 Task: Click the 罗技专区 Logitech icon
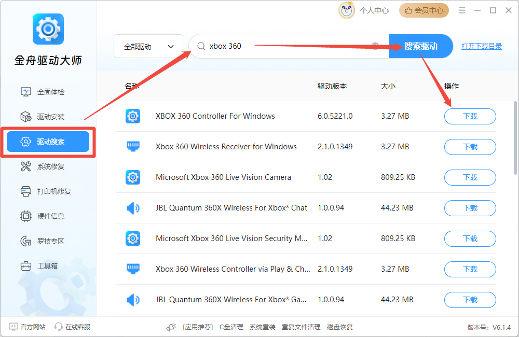pos(26,241)
